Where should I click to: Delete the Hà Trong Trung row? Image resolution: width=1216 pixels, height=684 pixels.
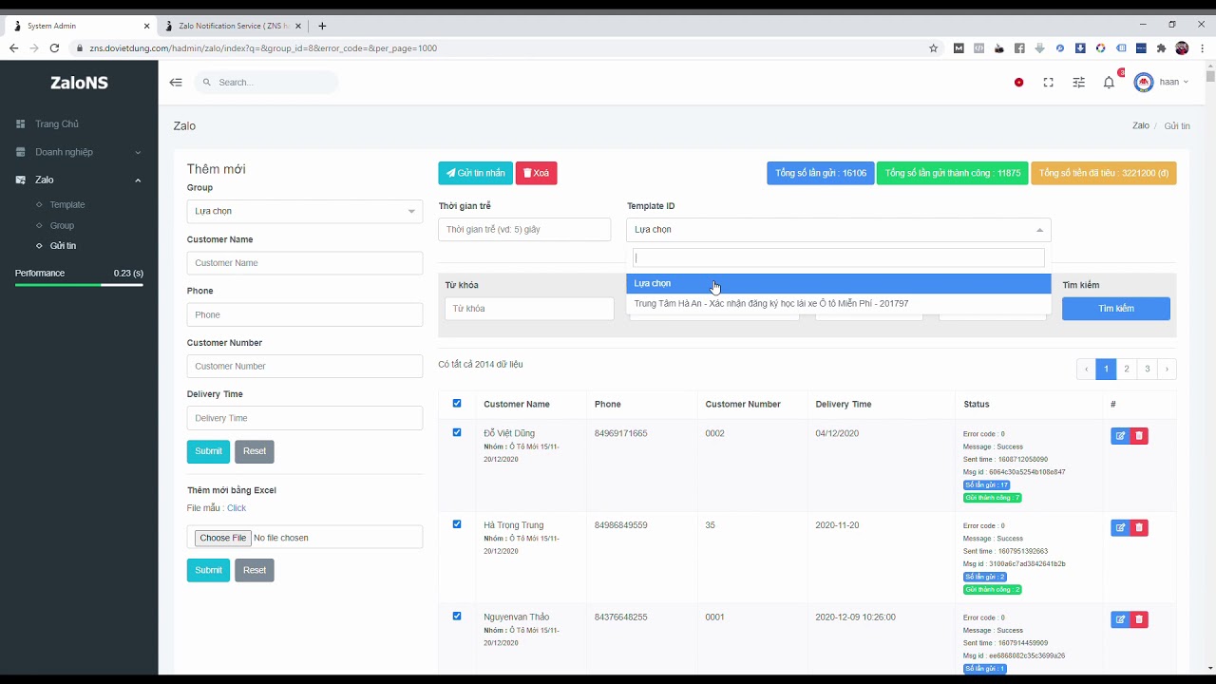[1139, 527]
